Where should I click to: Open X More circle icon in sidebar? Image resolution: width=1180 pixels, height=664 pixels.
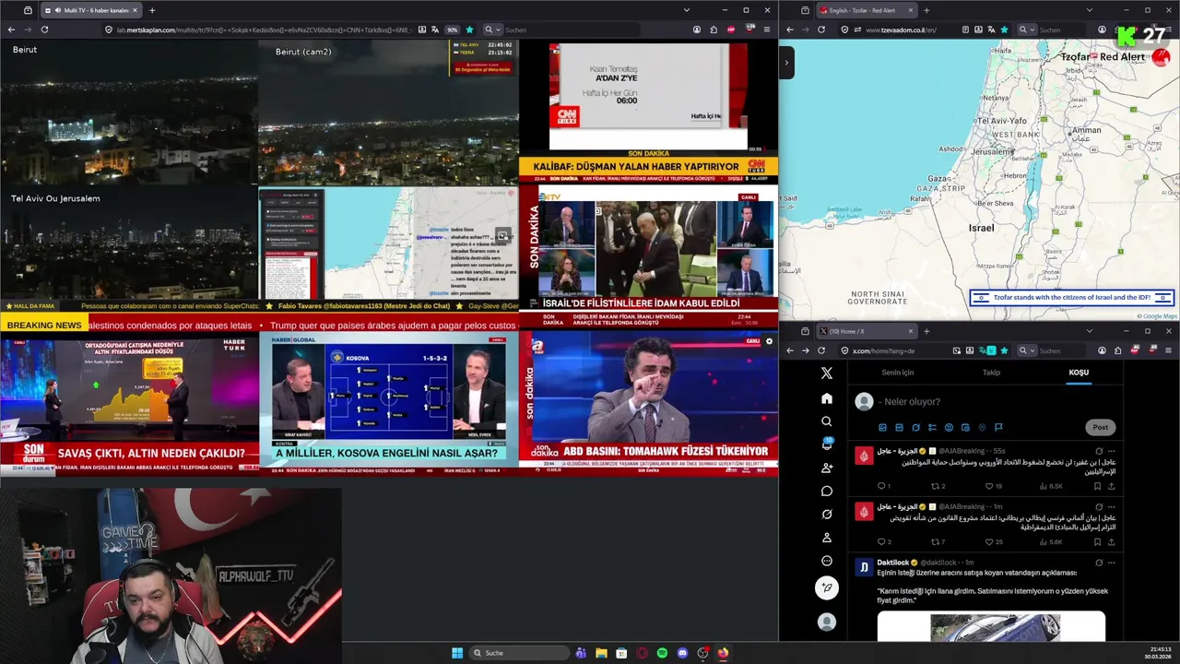pyautogui.click(x=827, y=561)
